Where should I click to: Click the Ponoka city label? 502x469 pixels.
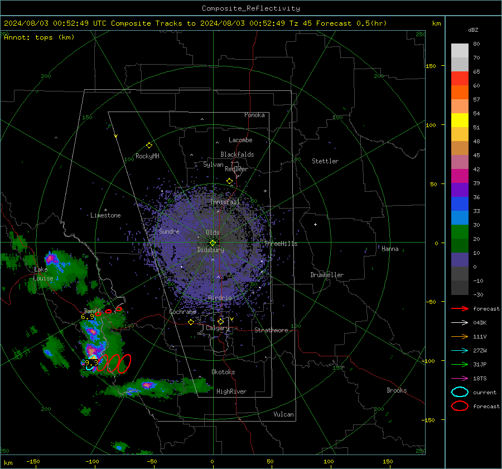click(254, 115)
